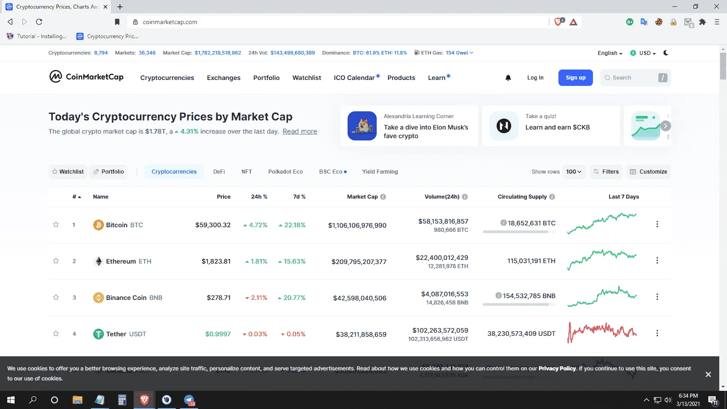Click the Search input field
The width and height of the screenshot is (727, 409).
coord(635,78)
